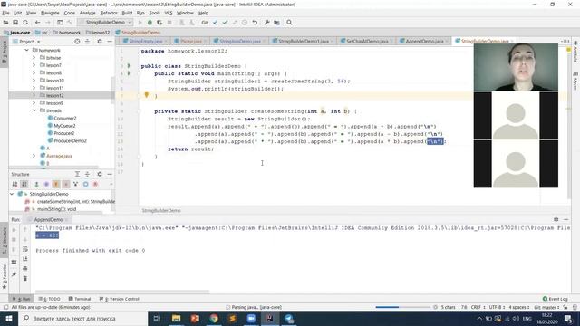Screen dimensions: 580x326
Task: Open the Terminal tool window button
Action: coord(80,299)
